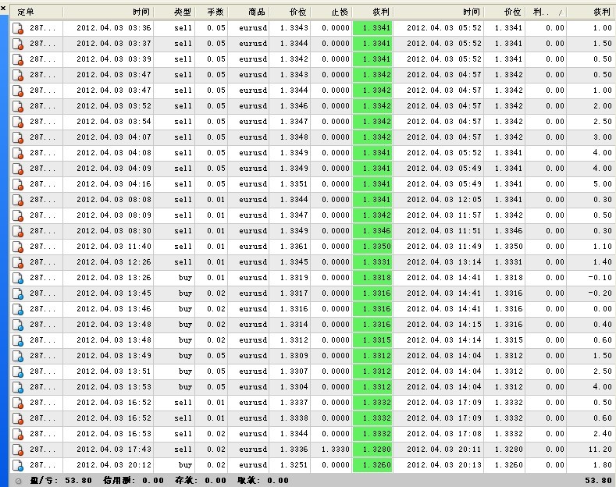The height and width of the screenshot is (487, 616).
Task: Select the stop loss value 1.3330
Action: pos(336,450)
